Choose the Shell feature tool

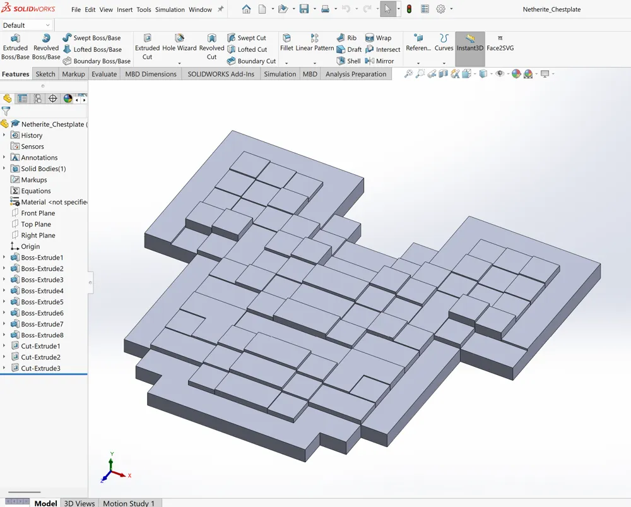point(348,61)
